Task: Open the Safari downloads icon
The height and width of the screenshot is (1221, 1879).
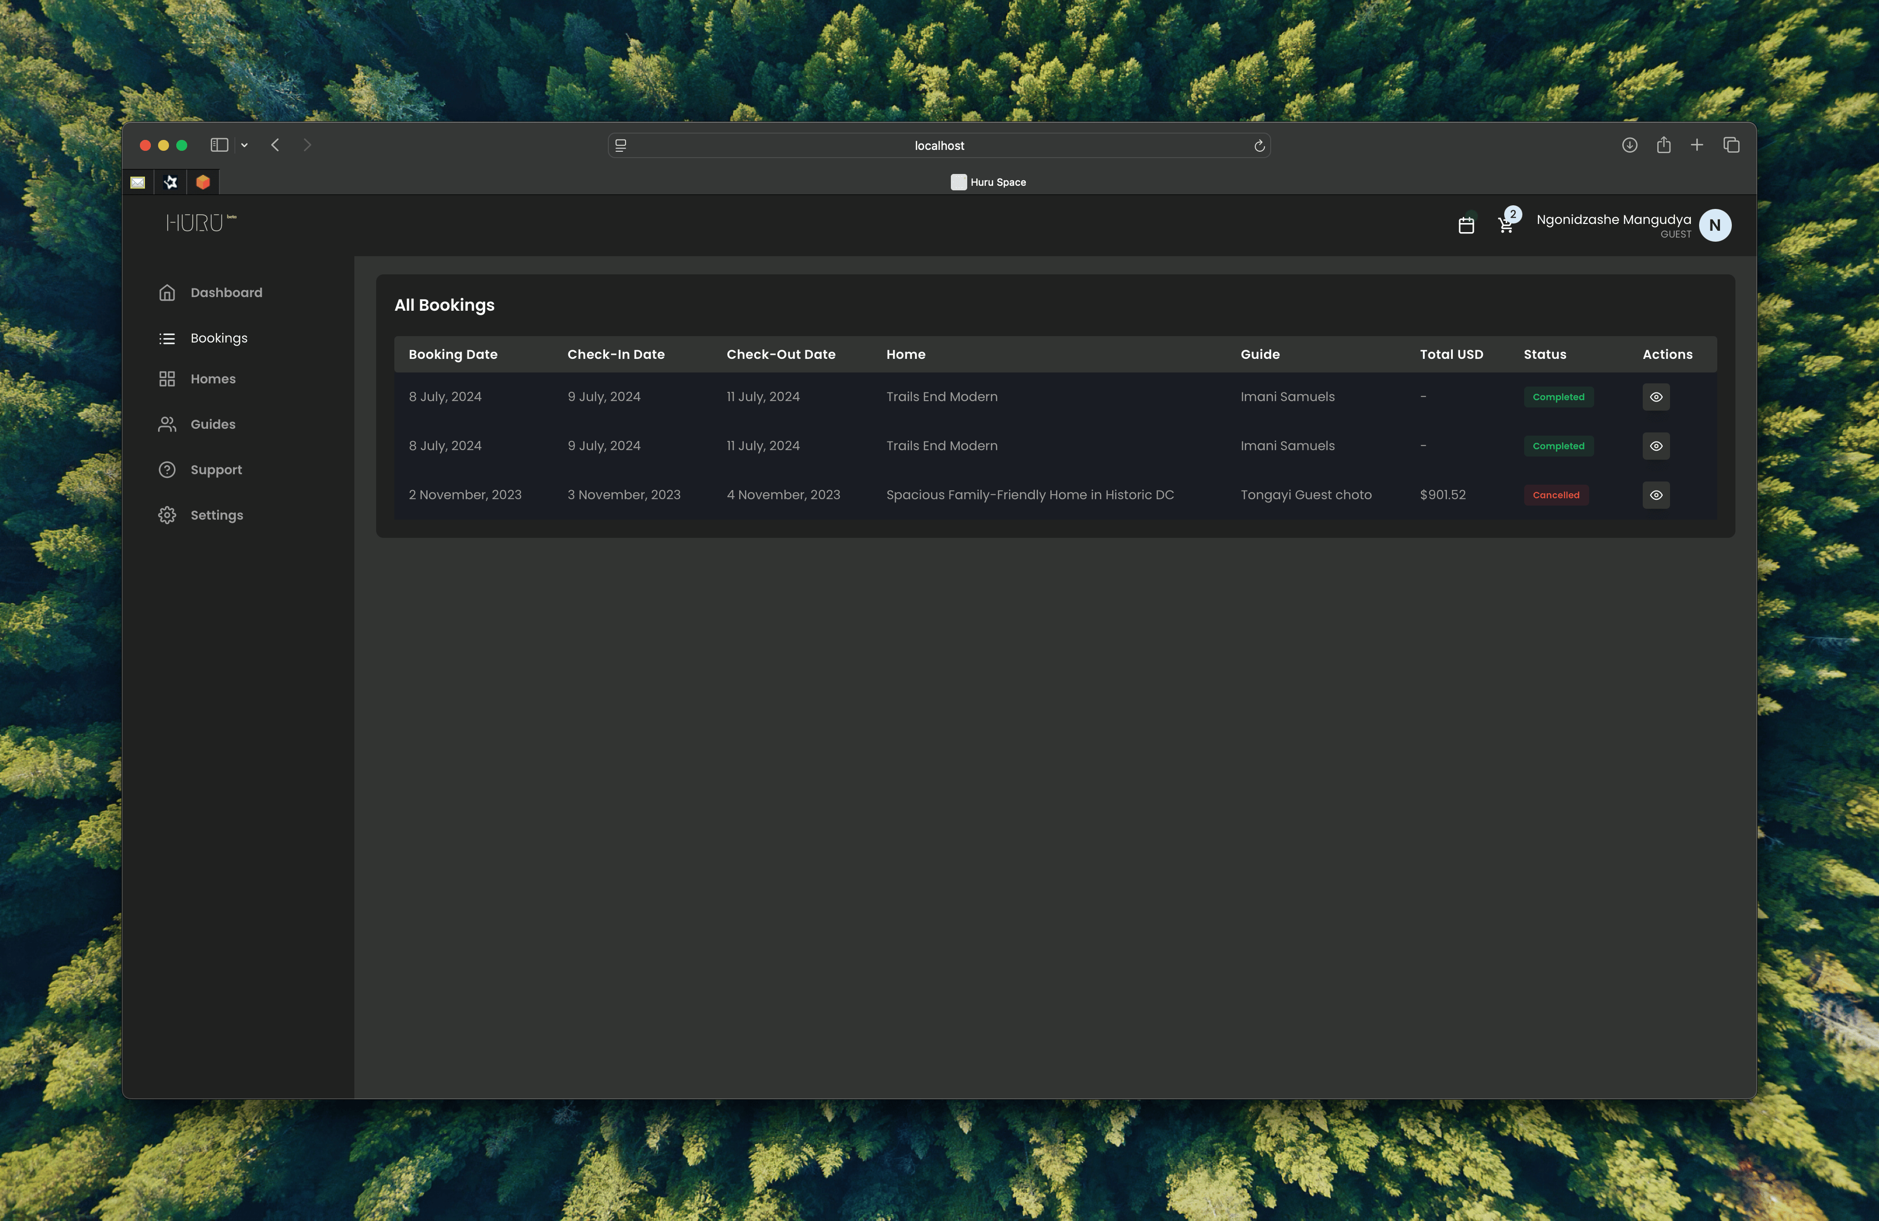Action: click(x=1630, y=145)
